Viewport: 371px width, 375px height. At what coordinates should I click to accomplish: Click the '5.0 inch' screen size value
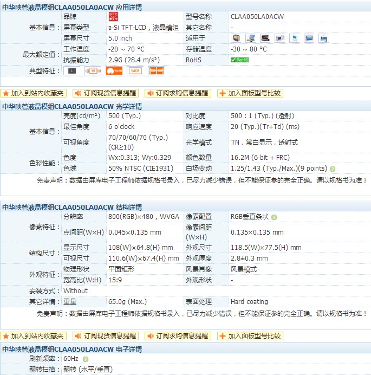(120, 38)
